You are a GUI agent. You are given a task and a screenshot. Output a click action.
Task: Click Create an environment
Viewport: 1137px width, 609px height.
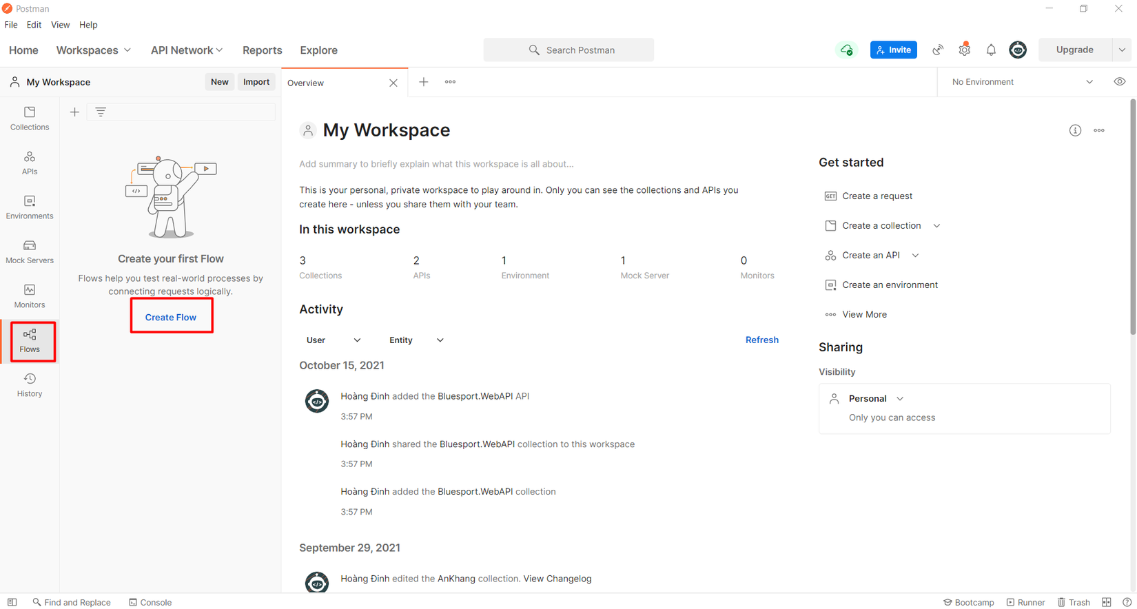(x=881, y=285)
